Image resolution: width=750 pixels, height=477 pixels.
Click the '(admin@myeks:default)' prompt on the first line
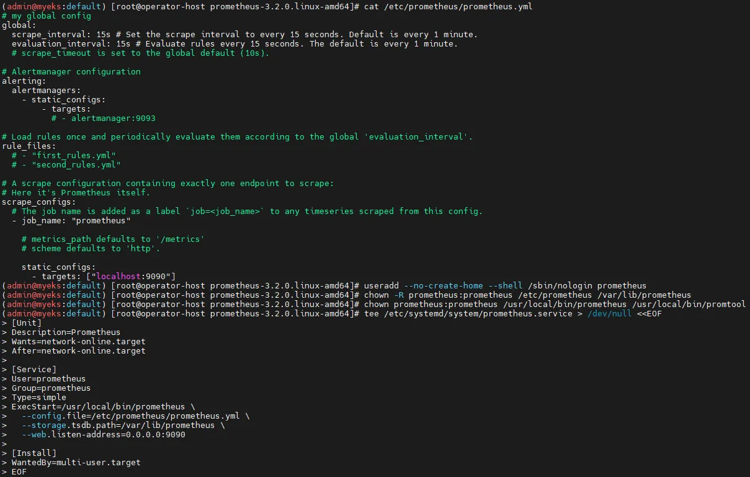pos(54,6)
